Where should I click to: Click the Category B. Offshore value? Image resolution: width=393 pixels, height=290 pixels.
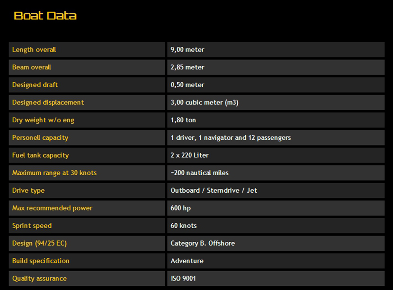203,243
